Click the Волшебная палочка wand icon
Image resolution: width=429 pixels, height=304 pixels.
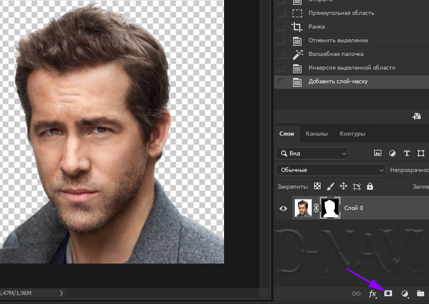pos(297,54)
